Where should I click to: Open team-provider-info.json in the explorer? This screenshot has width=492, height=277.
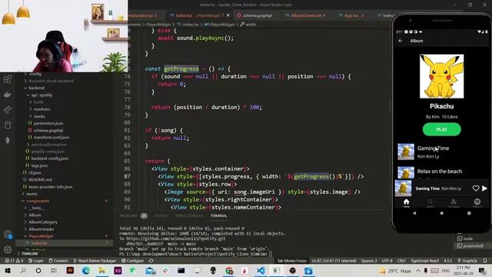[50, 187]
